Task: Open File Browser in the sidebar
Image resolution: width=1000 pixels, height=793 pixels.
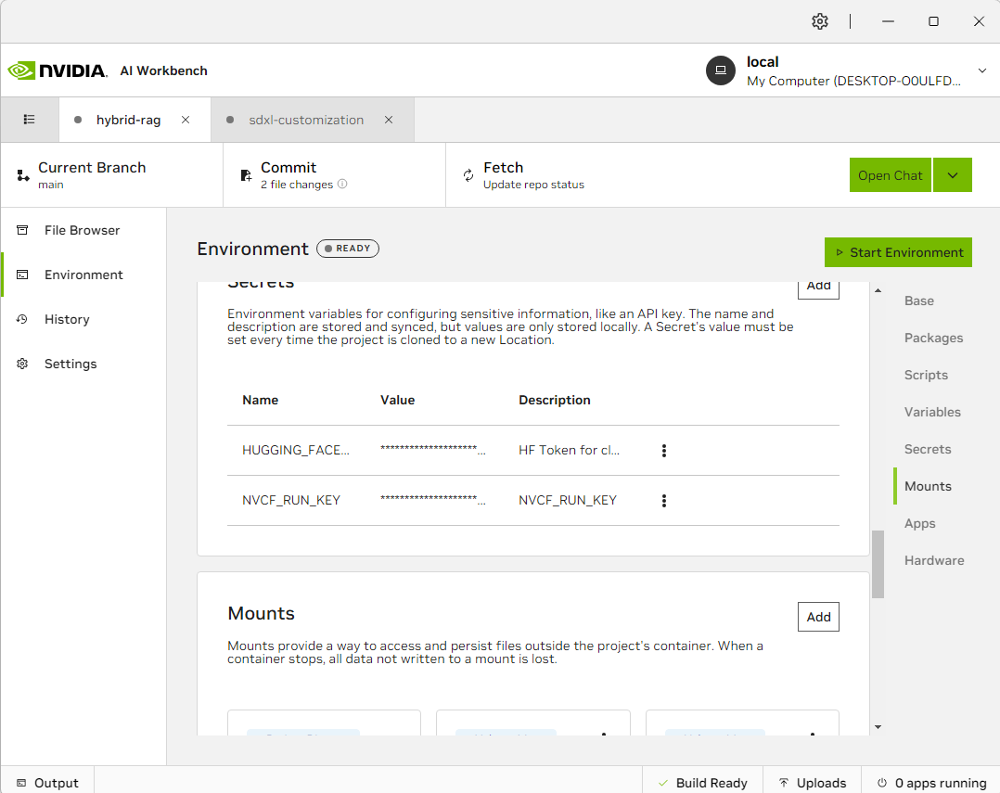Action: click(x=82, y=230)
